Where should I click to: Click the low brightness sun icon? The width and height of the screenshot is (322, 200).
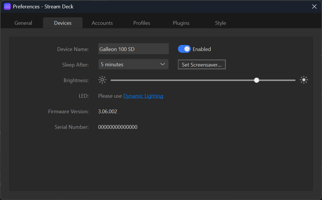tap(102, 80)
